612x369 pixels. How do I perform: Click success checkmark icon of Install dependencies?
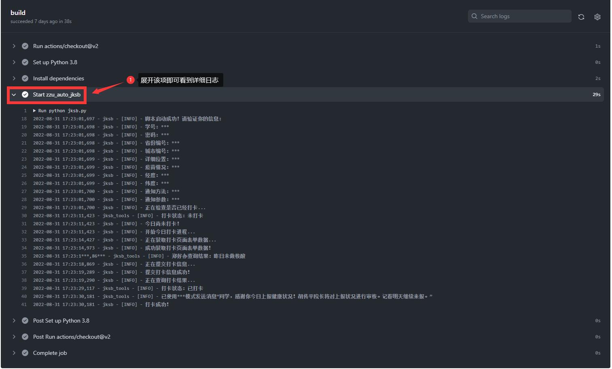pyautogui.click(x=25, y=78)
